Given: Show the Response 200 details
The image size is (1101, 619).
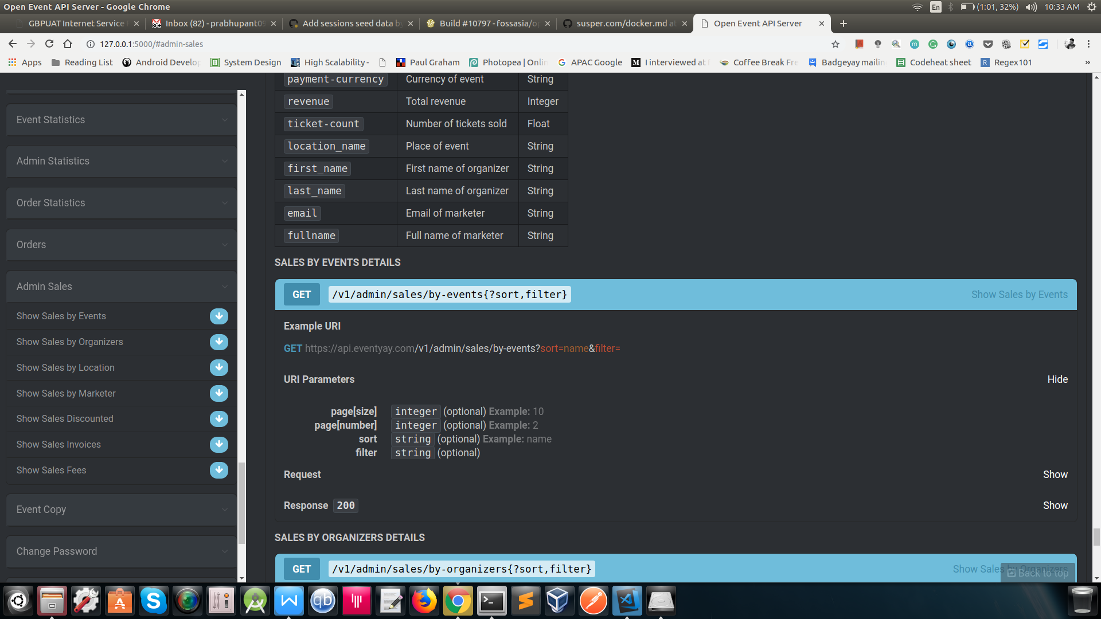Looking at the screenshot, I should pyautogui.click(x=1055, y=506).
